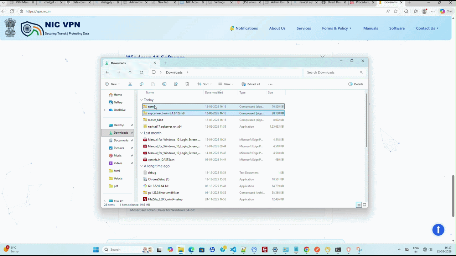The height and width of the screenshot is (256, 456).
Task: Open the Manuals menu on vpn.nic.in
Action: pyautogui.click(x=370, y=28)
